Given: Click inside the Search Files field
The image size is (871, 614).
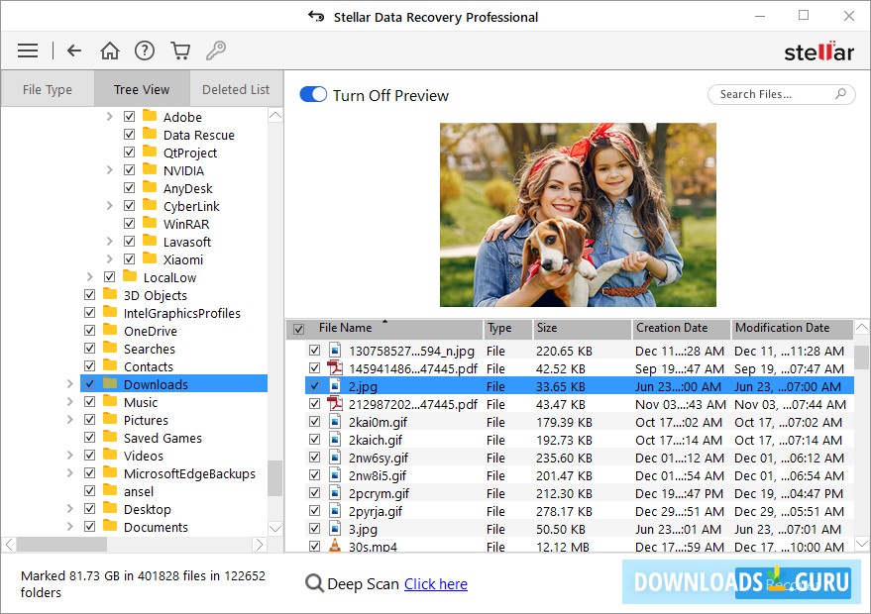Looking at the screenshot, I should click(x=773, y=94).
